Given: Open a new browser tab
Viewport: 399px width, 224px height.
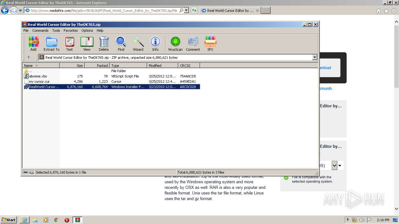Looking at the screenshot, I should click(x=266, y=11).
